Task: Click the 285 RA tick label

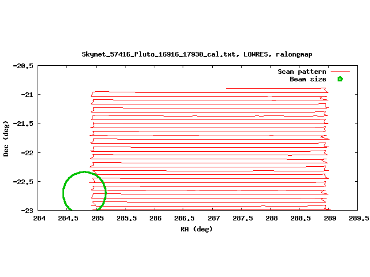Action: click(98, 218)
